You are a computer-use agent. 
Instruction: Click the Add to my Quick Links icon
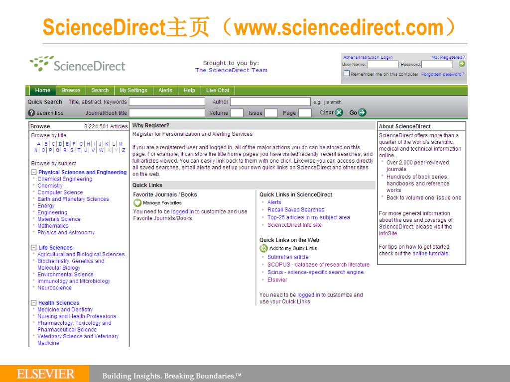coord(263,248)
